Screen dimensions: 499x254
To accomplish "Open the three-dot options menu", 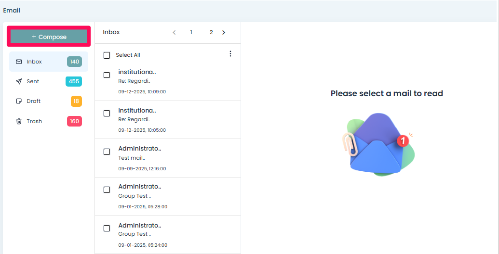I will click(x=230, y=54).
